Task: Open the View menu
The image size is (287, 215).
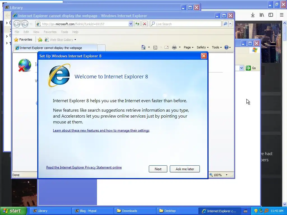Action: 36,32
